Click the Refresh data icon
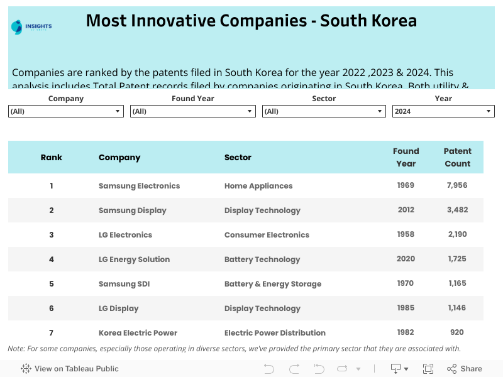This screenshot has height=377, width=503. [342, 369]
